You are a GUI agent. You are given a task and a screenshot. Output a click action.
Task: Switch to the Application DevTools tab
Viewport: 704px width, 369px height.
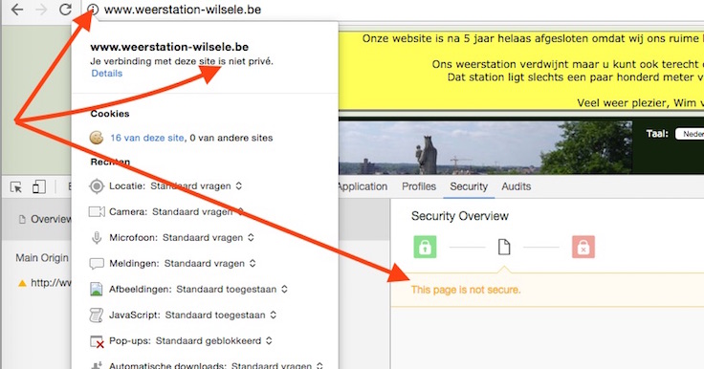pyautogui.click(x=362, y=186)
